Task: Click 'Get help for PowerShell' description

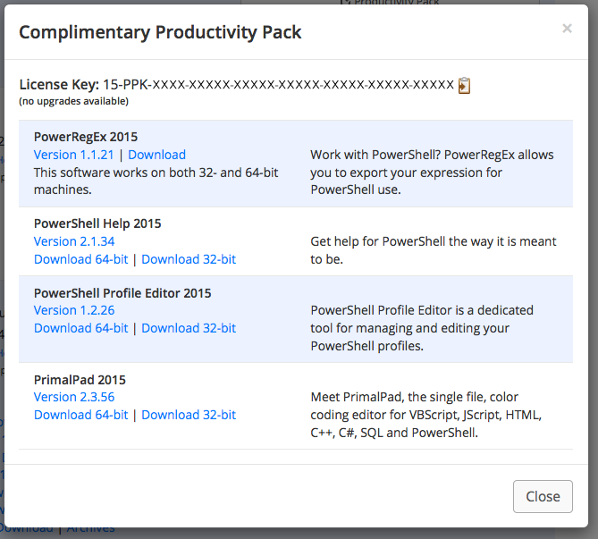Action: [x=434, y=250]
